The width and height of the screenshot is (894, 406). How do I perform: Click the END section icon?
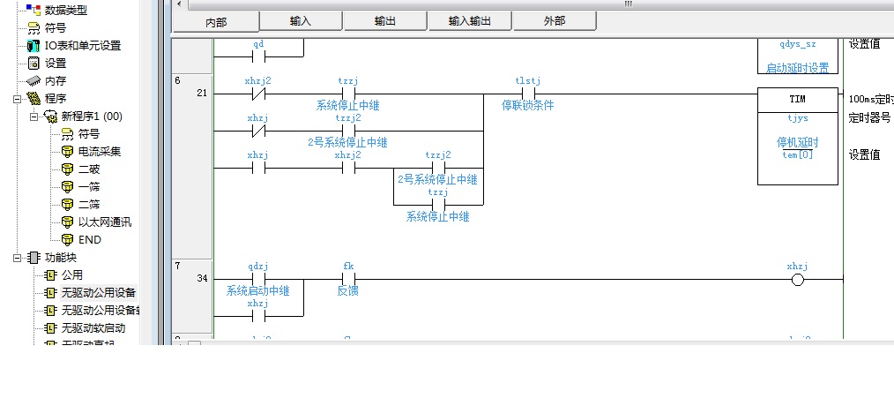pos(67,239)
